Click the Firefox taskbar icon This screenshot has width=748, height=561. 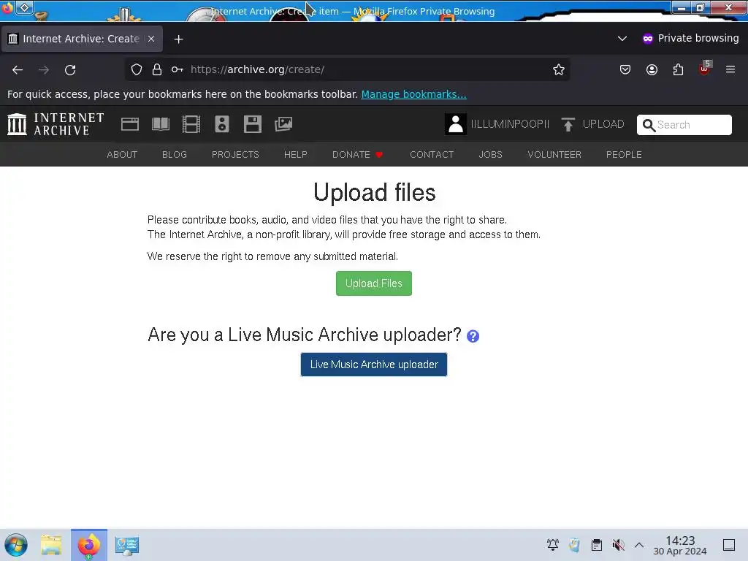pyautogui.click(x=89, y=545)
